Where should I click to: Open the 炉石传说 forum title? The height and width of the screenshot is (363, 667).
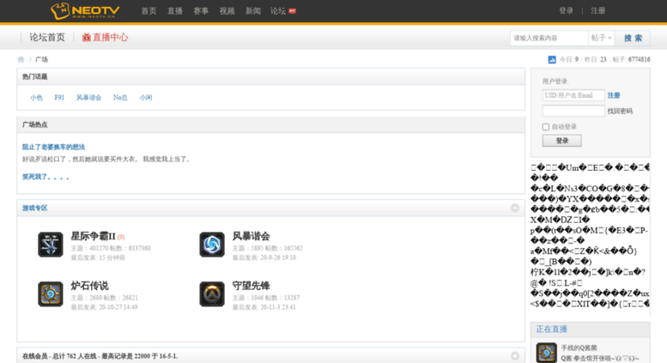[89, 286]
